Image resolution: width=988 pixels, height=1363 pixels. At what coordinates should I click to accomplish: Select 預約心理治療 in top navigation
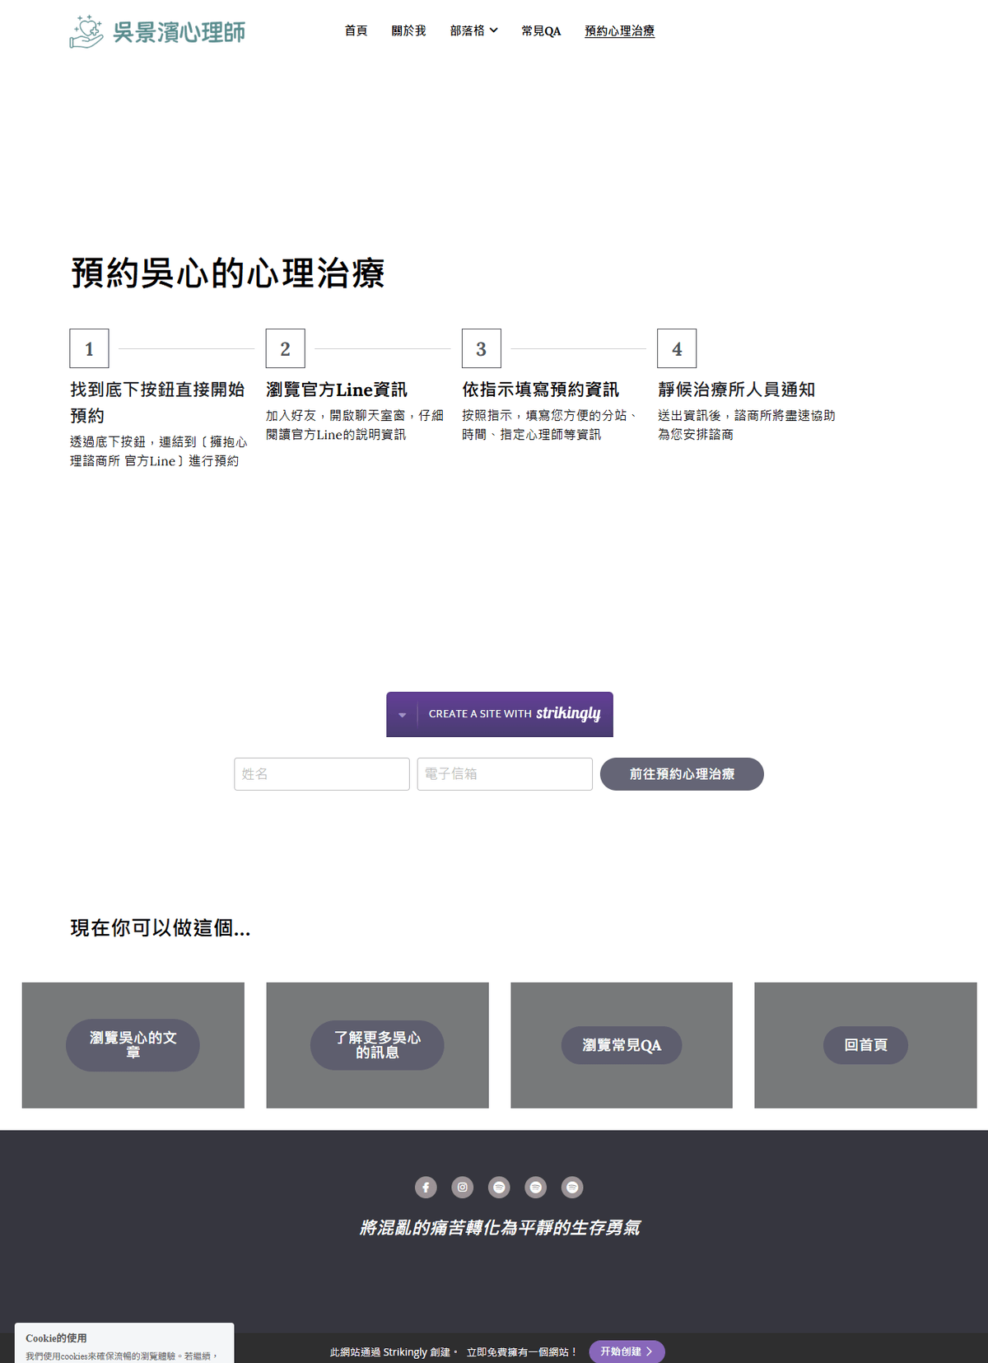[619, 30]
